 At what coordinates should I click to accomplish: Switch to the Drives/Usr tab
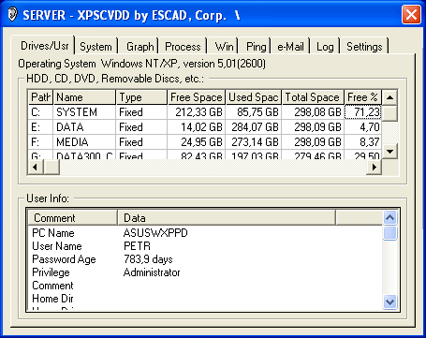click(44, 46)
